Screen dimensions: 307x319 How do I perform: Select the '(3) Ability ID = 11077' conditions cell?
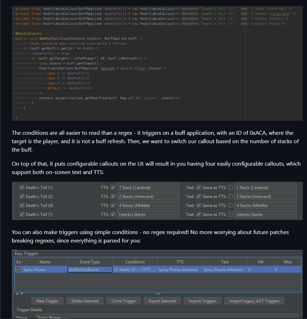(x=135, y=270)
